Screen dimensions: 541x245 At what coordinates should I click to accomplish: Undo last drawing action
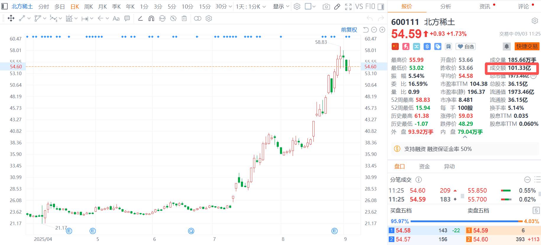coord(370,18)
